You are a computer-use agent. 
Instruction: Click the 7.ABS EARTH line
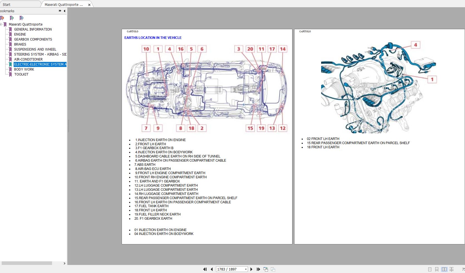coord(145,165)
